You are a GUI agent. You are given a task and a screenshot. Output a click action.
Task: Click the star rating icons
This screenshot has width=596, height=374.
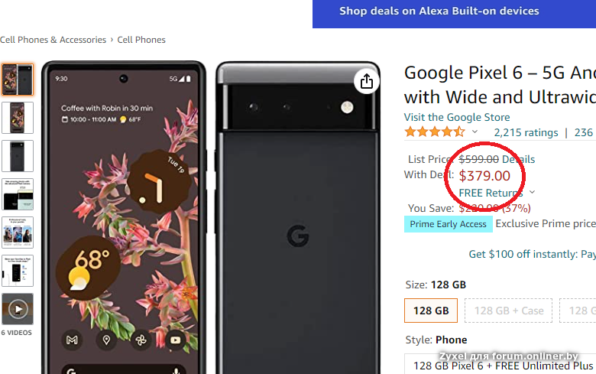[x=434, y=132]
